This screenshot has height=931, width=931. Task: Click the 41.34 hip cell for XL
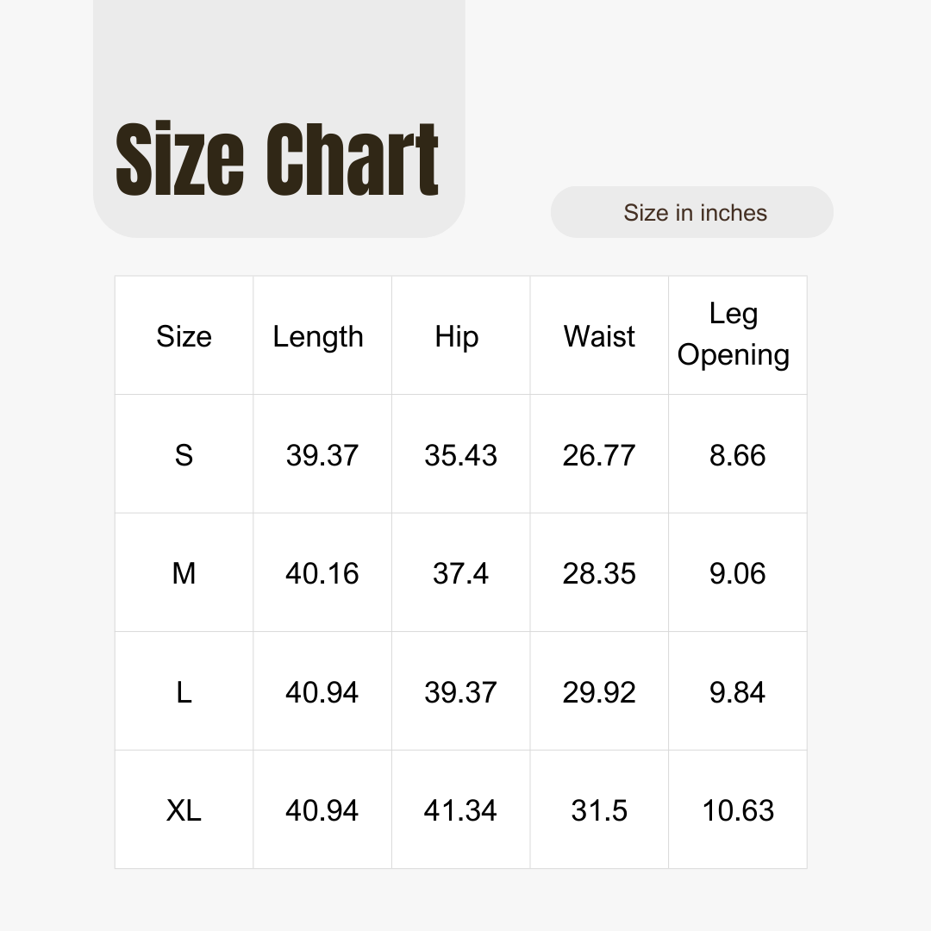(x=460, y=810)
